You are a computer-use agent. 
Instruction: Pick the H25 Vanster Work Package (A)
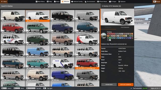(87, 39)
